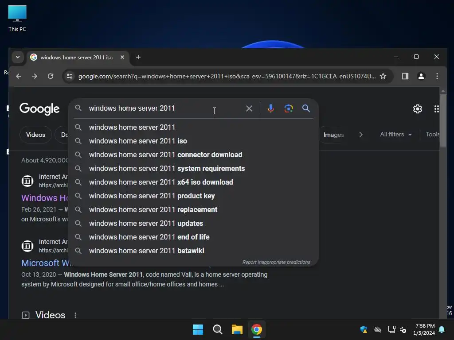The width and height of the screenshot is (454, 340).
Task: View site information icon in address bar
Action: pyautogui.click(x=70, y=76)
